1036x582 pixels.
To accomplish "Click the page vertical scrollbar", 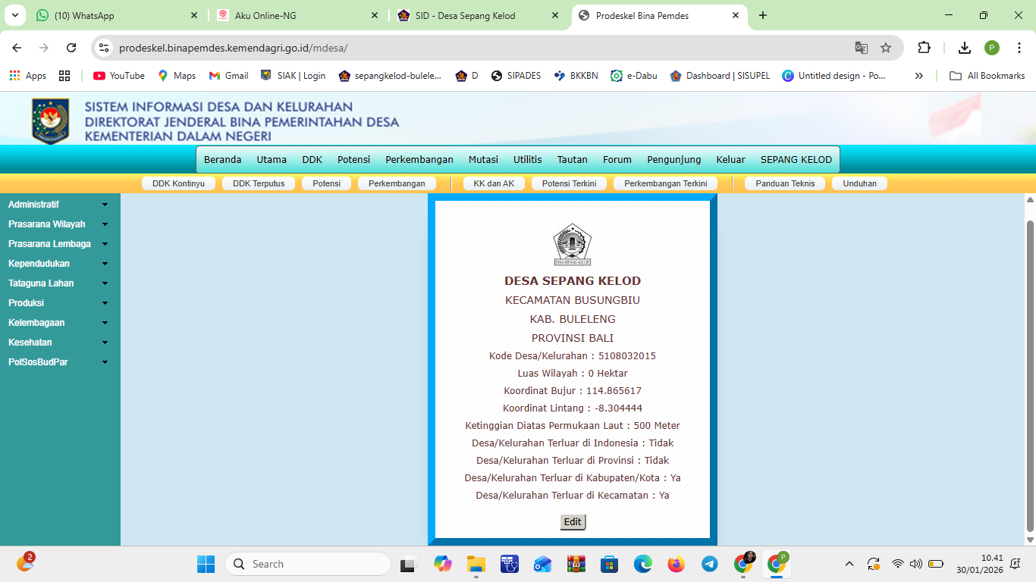I will point(1029,375).
